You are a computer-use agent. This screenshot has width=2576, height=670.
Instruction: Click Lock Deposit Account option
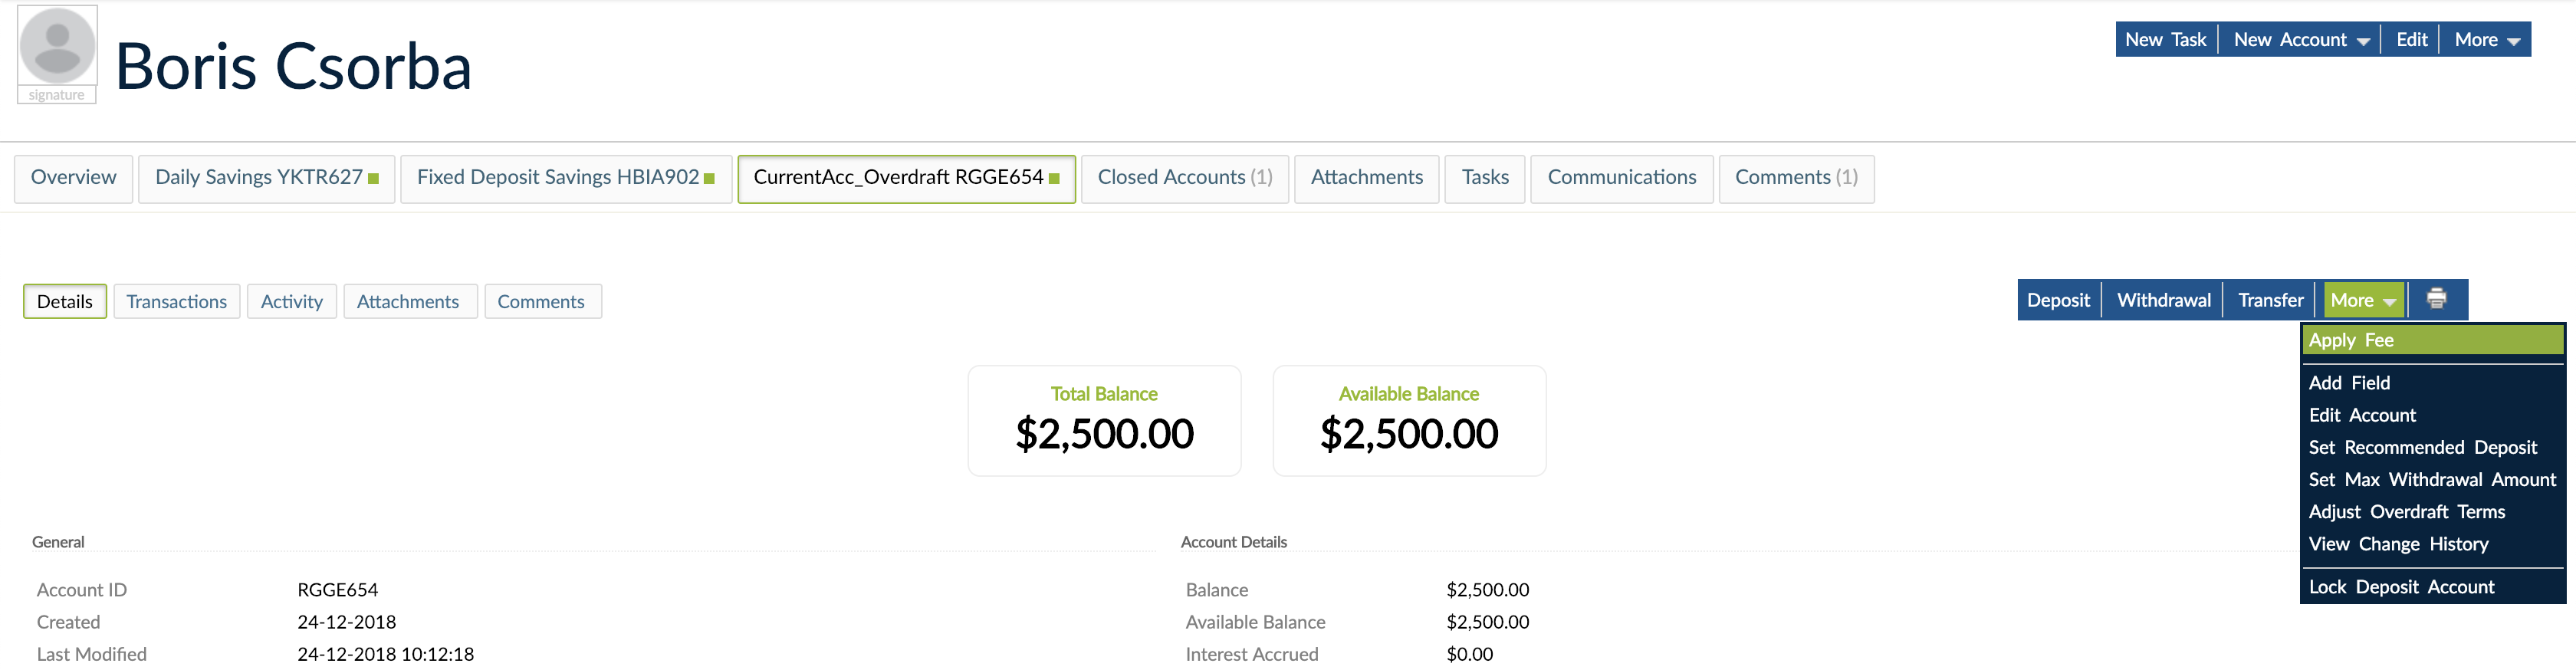coord(2402,587)
